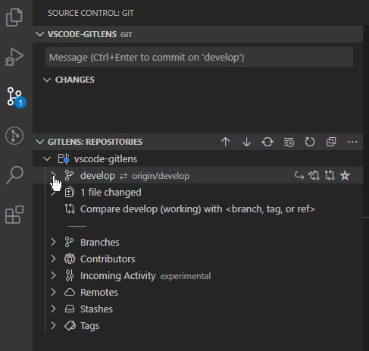The width and height of the screenshot is (369, 351).
Task: Expand the Contributors node
Action: (53, 259)
